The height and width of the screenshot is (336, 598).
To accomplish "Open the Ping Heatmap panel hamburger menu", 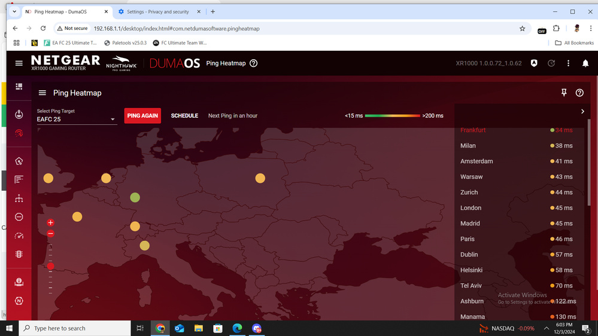I will click(x=43, y=93).
